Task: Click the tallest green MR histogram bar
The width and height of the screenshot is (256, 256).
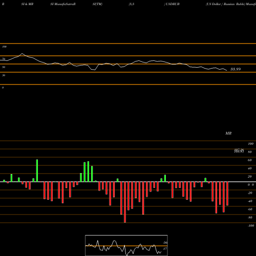Action: 37,170
